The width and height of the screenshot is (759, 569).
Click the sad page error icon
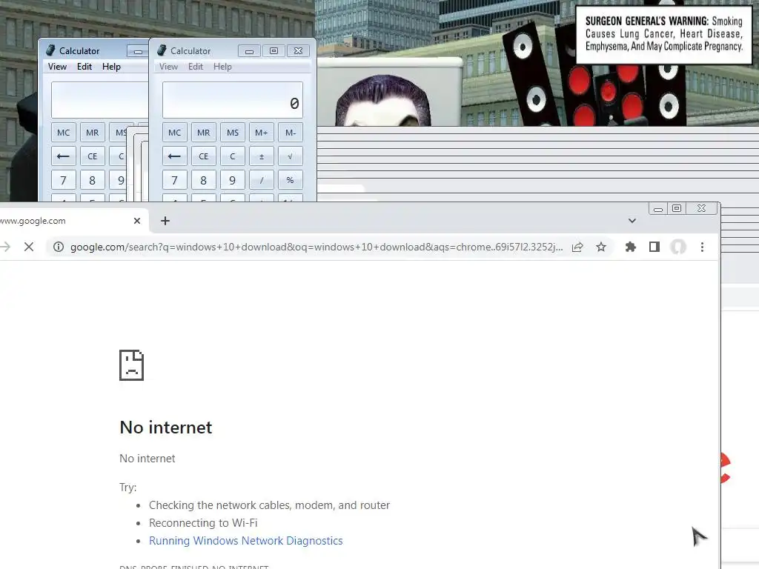(x=132, y=365)
